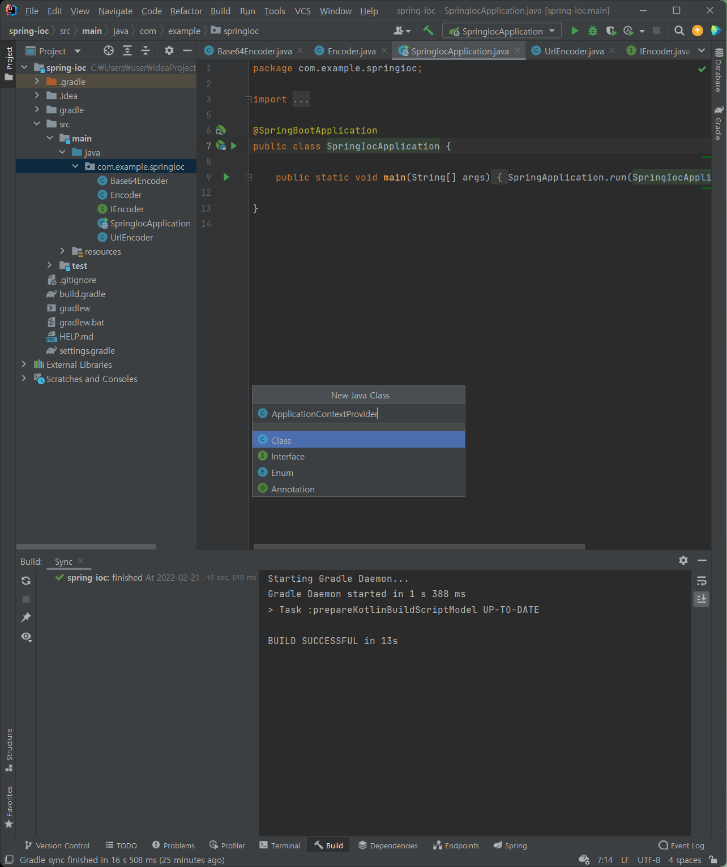Toggle read-only lock in status bar
727x867 pixels.
point(713,860)
